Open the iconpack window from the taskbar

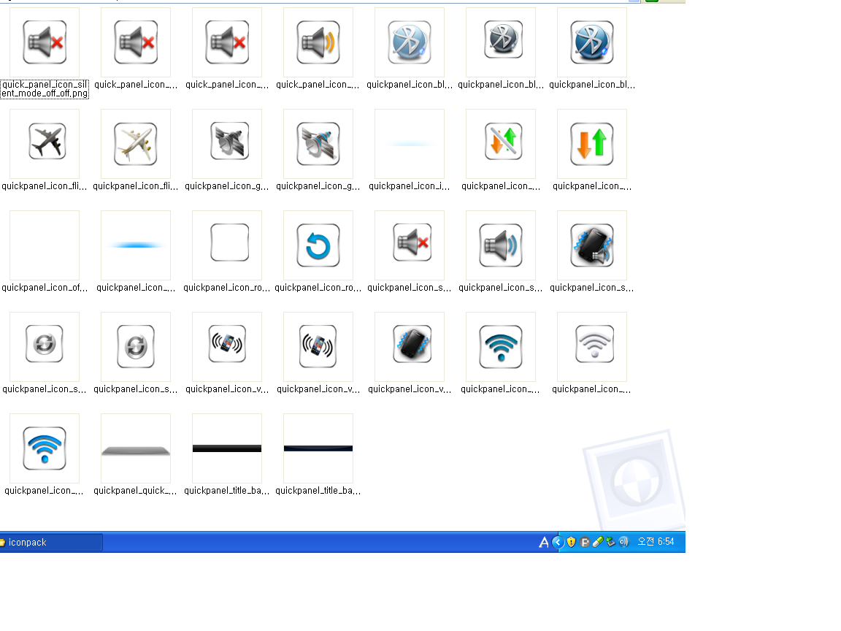point(50,543)
